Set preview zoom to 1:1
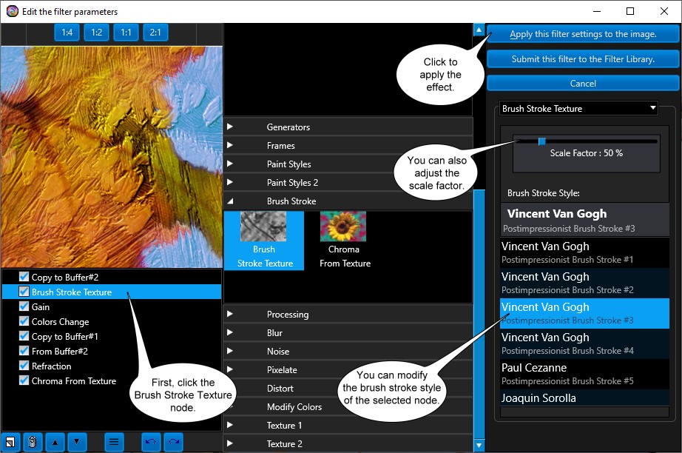682x453 pixels. click(x=126, y=33)
